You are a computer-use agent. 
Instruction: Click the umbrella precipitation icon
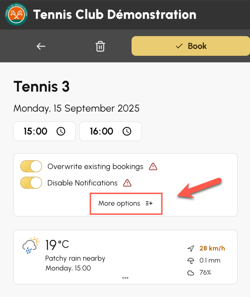(x=191, y=261)
